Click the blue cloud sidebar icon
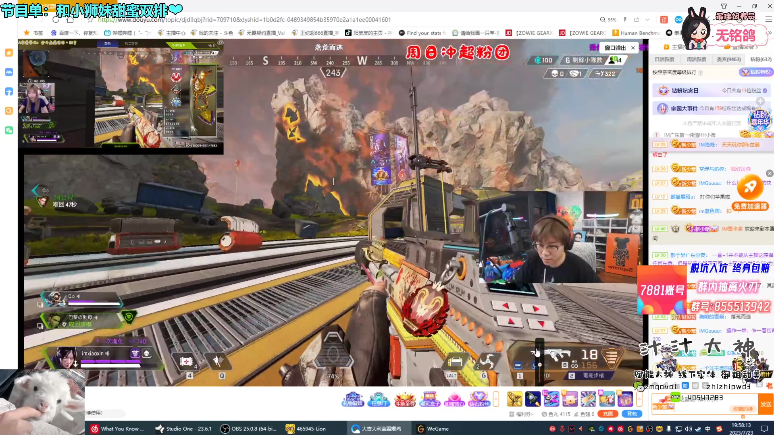The height and width of the screenshot is (435, 774). (x=9, y=72)
